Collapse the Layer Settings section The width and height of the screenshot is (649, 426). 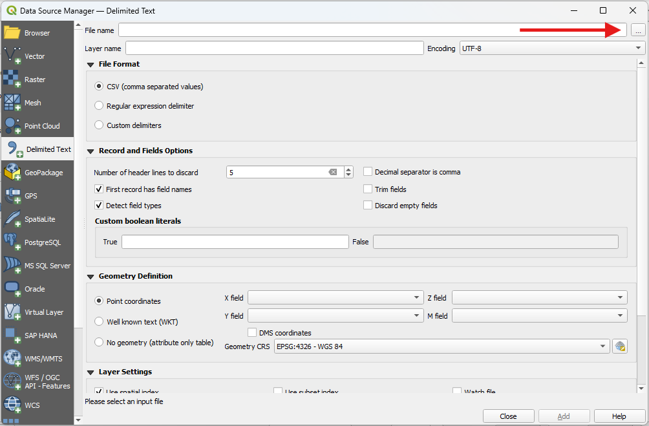(90, 372)
